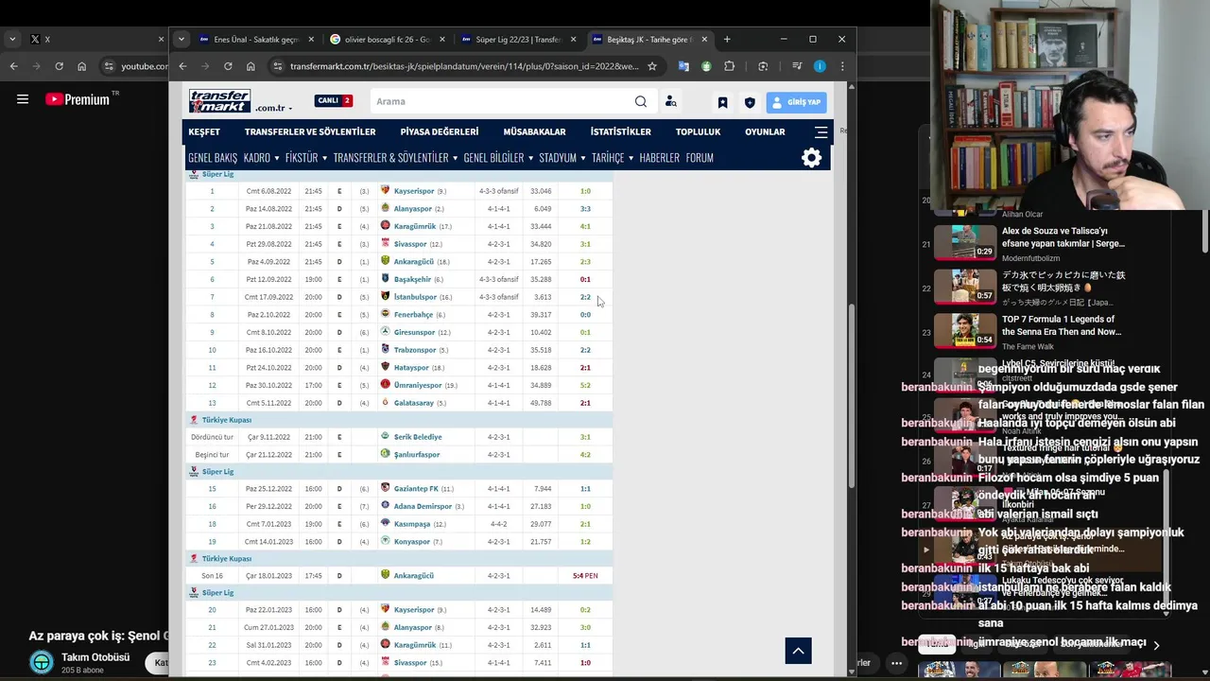Close the Beşiktaş JK browser tab
Image resolution: width=1210 pixels, height=681 pixels.
tap(704, 40)
